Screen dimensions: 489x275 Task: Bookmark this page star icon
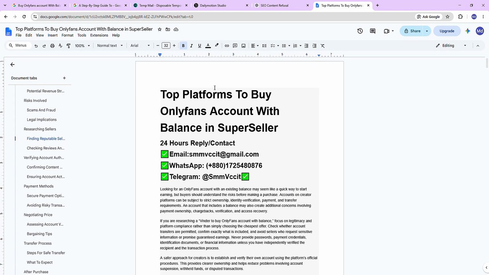(x=447, y=17)
